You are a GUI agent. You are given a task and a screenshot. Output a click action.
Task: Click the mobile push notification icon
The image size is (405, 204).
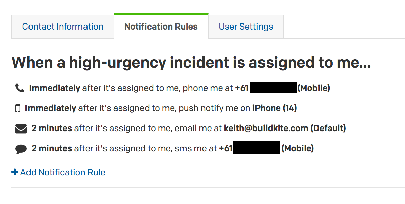point(18,108)
